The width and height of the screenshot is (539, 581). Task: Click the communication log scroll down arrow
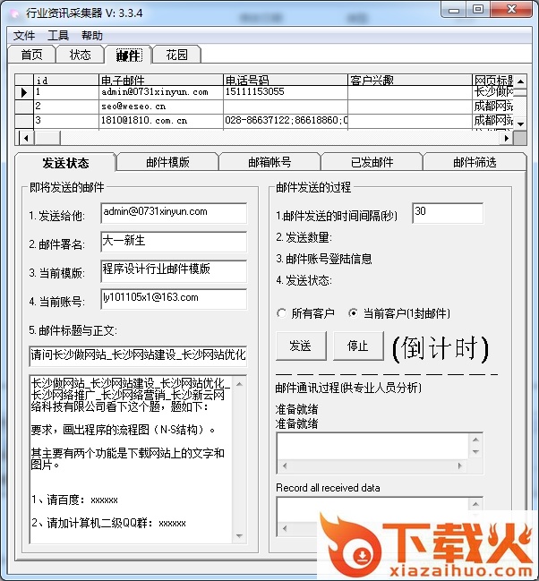coord(476,452)
